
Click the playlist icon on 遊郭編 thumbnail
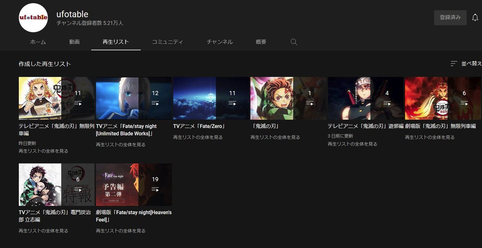pyautogui.click(x=387, y=103)
